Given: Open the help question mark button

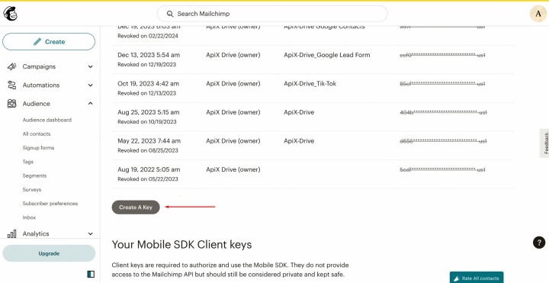Looking at the screenshot, I should click(539, 243).
